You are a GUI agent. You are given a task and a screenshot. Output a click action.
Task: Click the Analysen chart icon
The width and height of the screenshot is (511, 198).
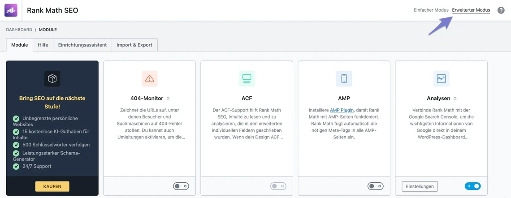tap(441, 79)
